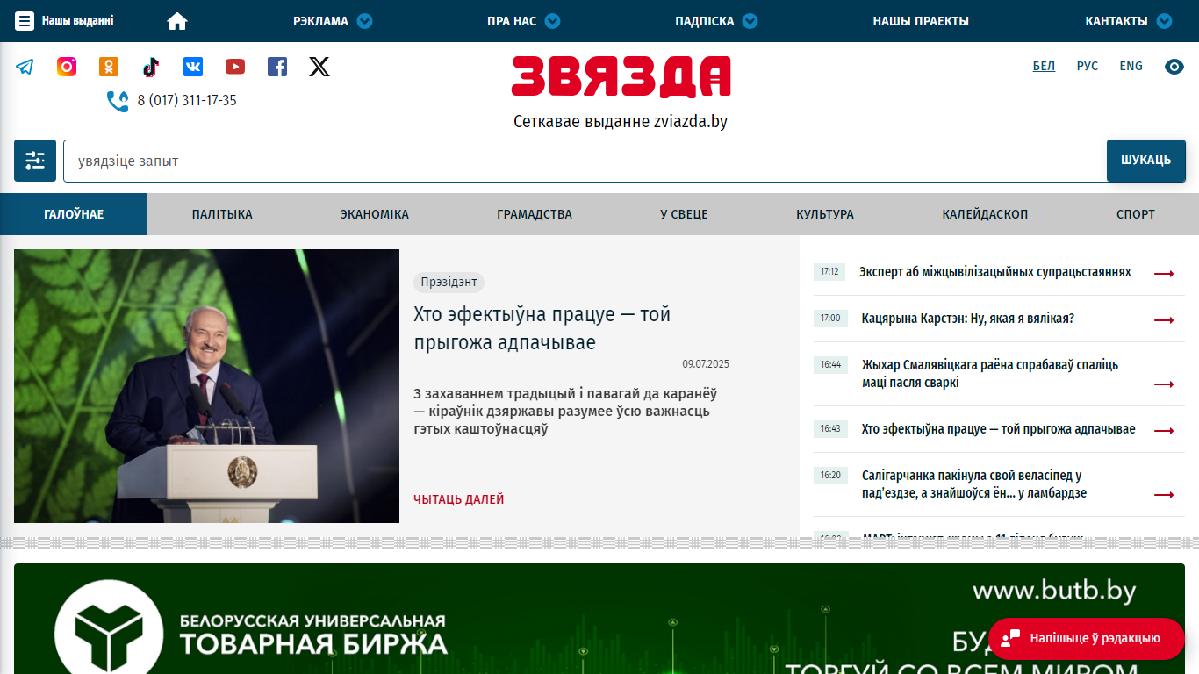The width and height of the screenshot is (1199, 674).
Task: Open the X (Twitter) social icon
Action: coord(319,67)
